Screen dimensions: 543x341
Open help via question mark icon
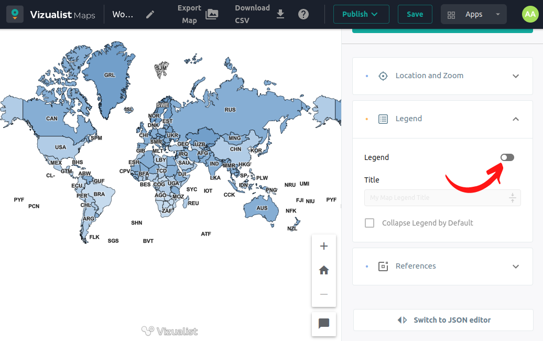pos(303,14)
